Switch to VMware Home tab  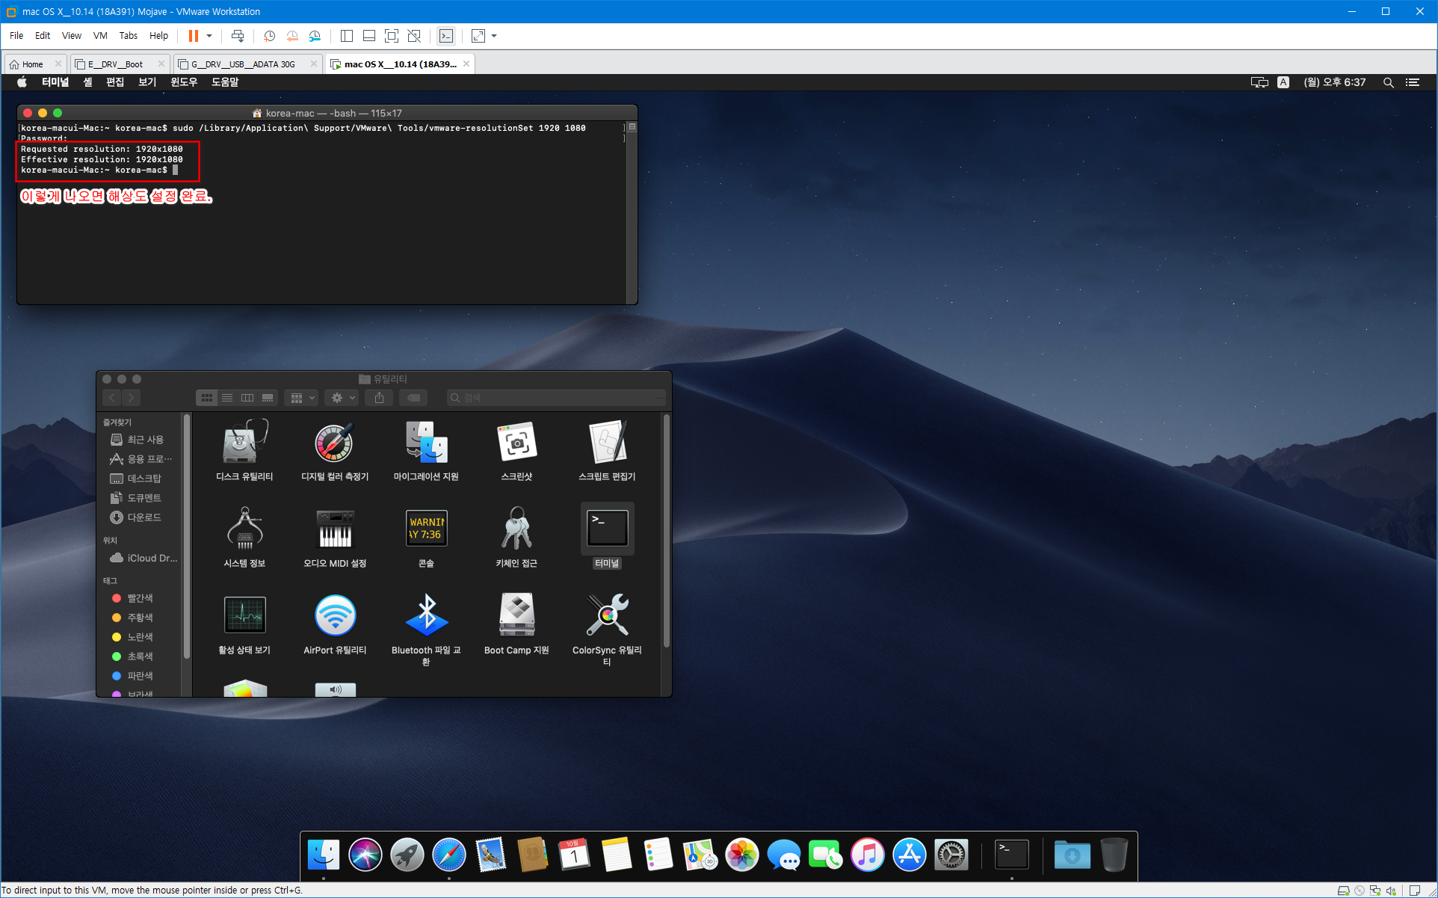34,64
